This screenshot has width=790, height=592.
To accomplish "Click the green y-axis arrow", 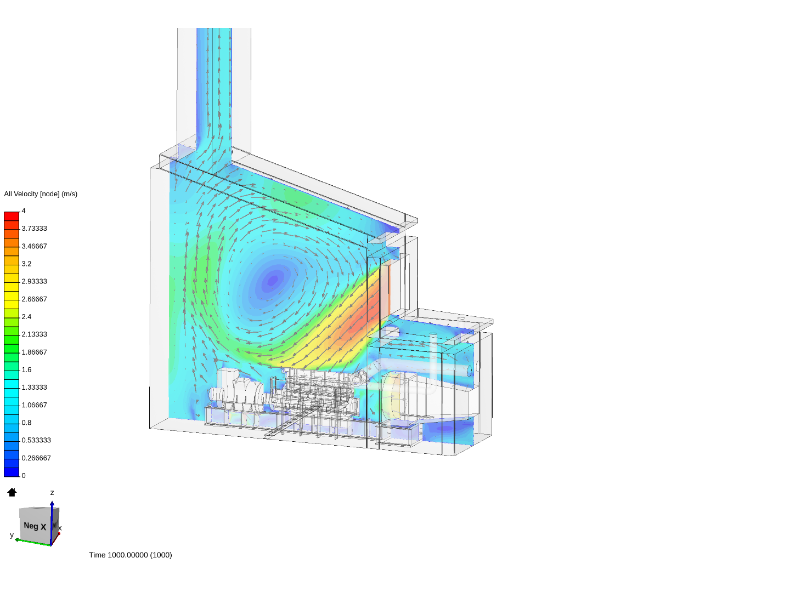I will 16,539.
